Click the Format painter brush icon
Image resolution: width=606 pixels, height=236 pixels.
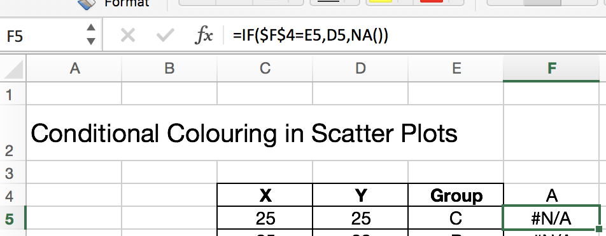tap(87, 3)
